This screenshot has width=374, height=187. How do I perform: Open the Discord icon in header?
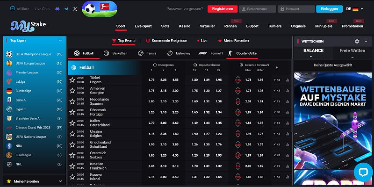(x=57, y=9)
